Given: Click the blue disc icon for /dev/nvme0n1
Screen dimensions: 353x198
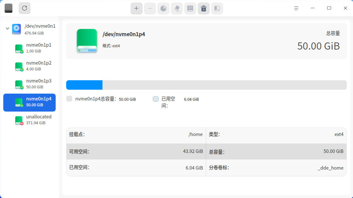Looking at the screenshot, I should [16, 29].
